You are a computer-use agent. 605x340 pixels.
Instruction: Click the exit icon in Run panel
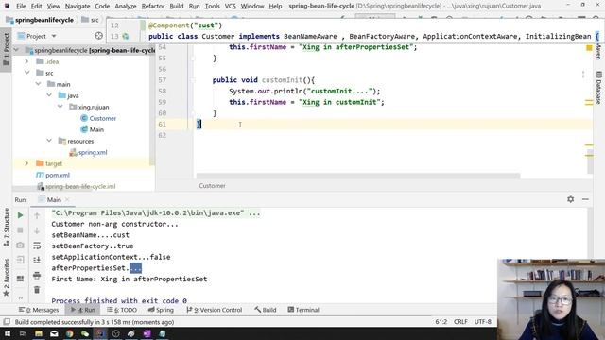(20, 260)
